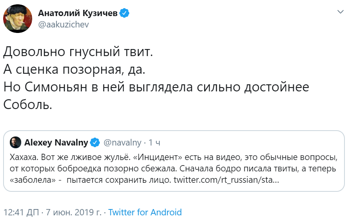This screenshot has height=222, width=348.
Task: Open Alexey Navalny's small avatar
Action: (15, 143)
